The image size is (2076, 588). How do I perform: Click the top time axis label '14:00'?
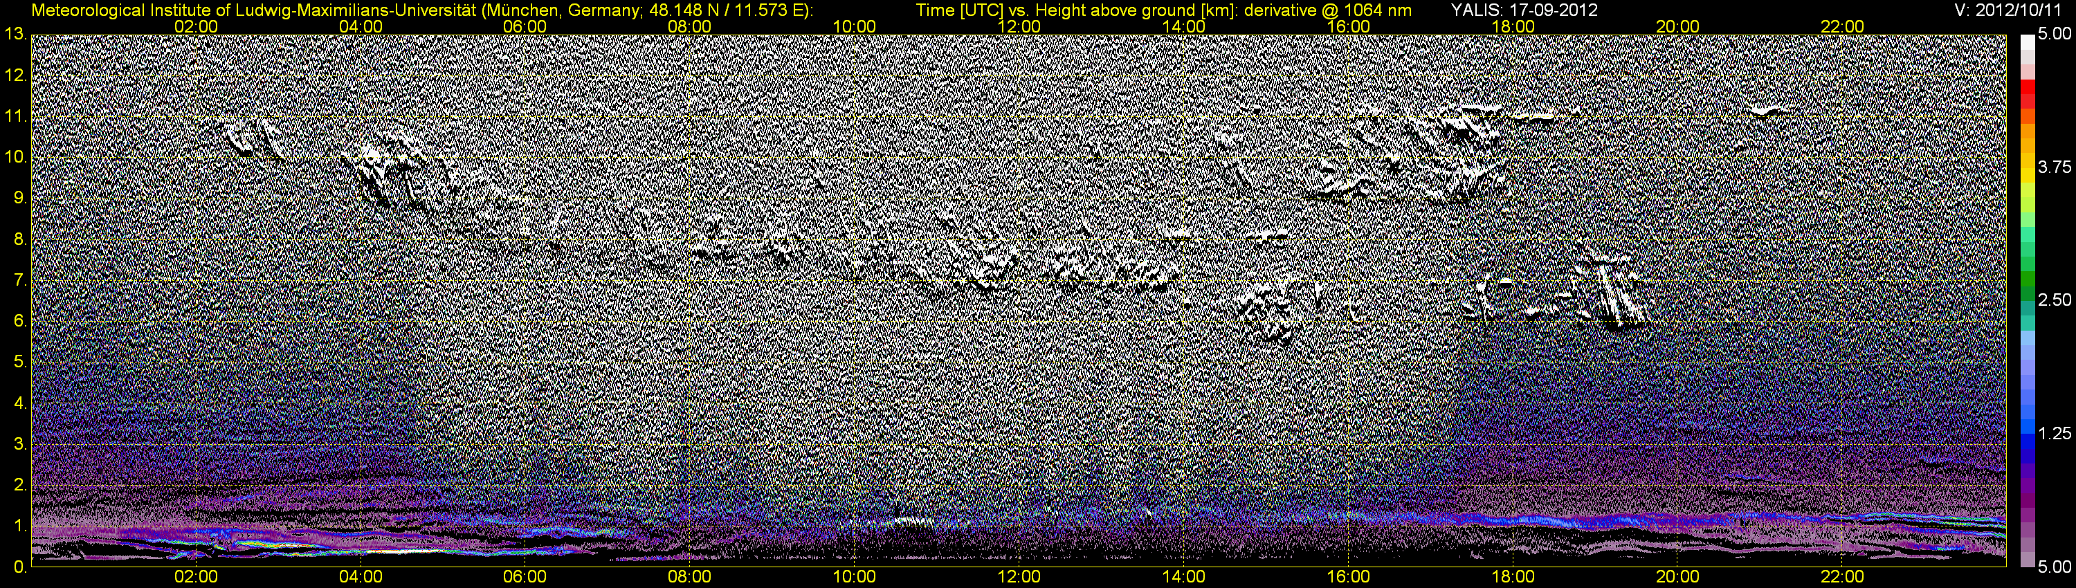pos(1184,26)
